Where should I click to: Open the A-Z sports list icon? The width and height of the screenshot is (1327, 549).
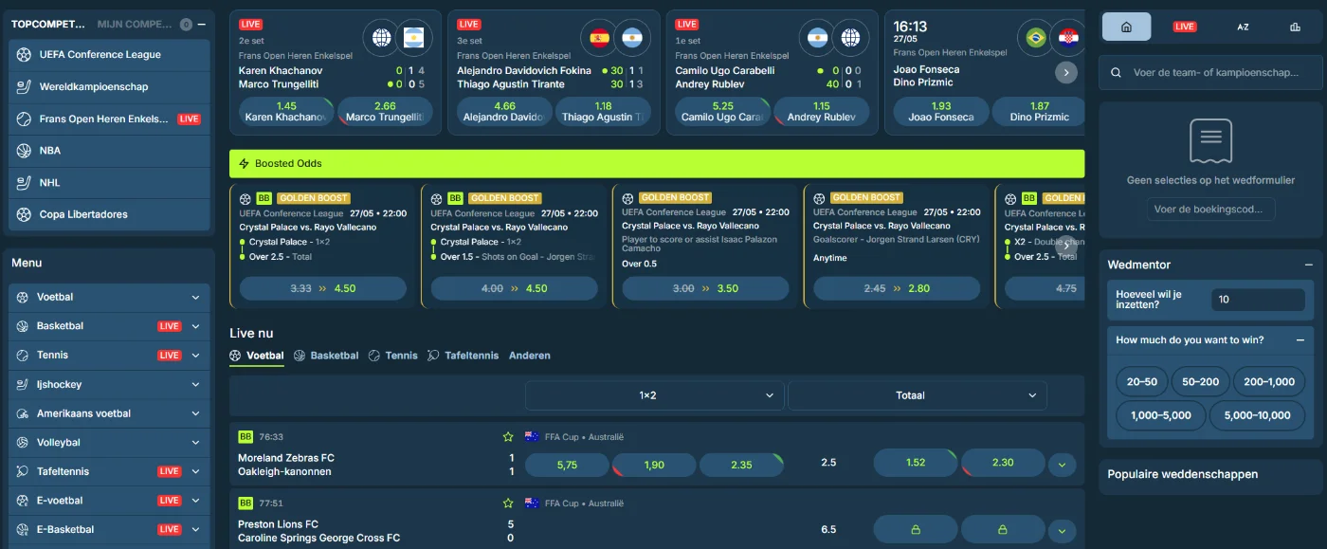[x=1243, y=27]
